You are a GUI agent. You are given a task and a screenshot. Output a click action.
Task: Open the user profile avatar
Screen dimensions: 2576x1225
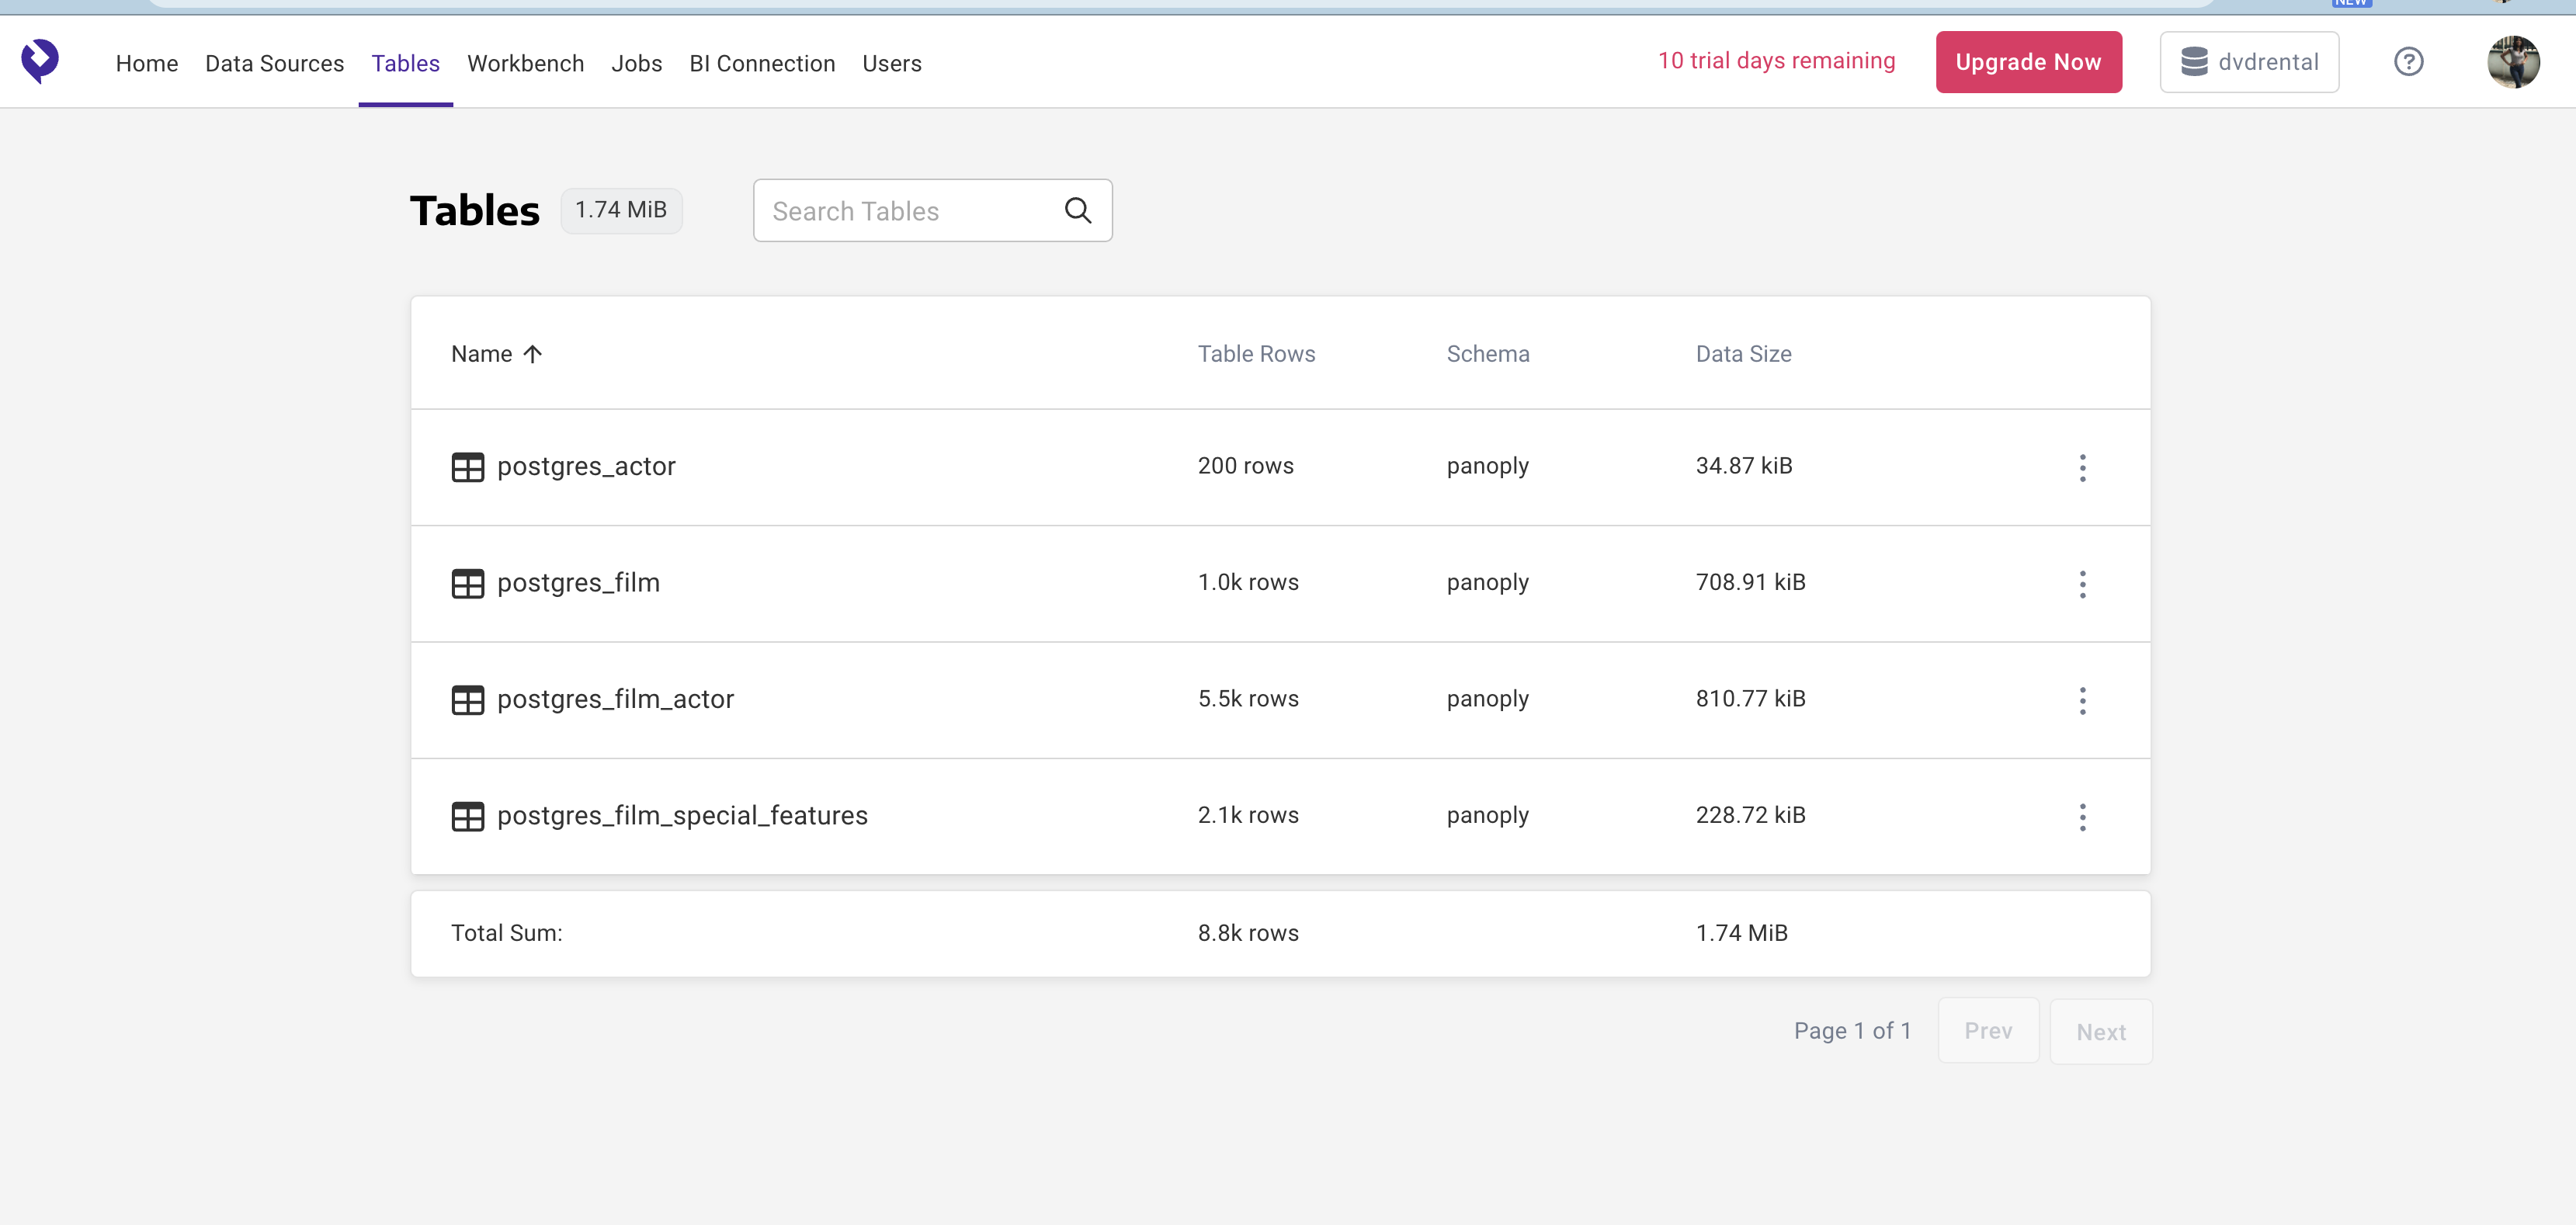[x=2512, y=62]
